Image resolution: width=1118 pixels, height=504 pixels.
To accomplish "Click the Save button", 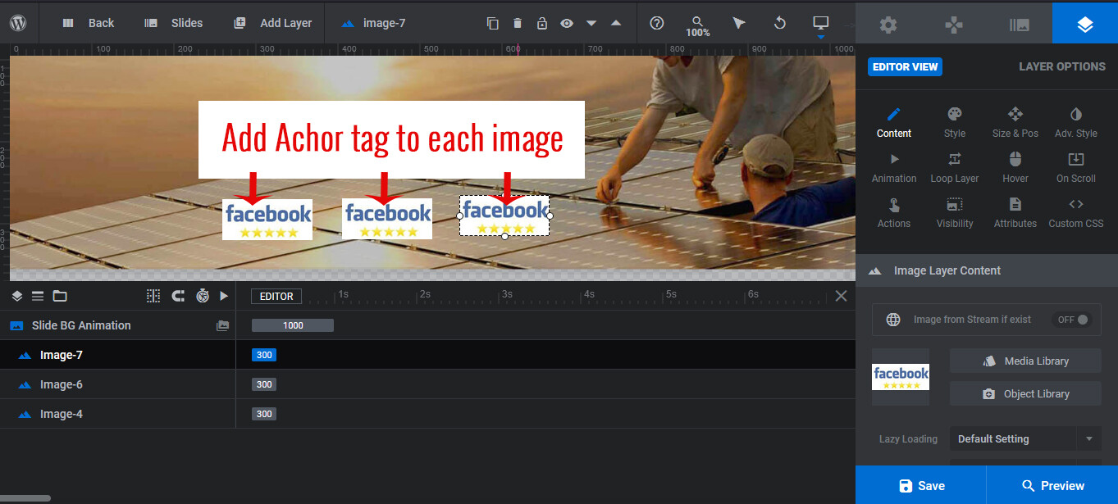I will 921,485.
